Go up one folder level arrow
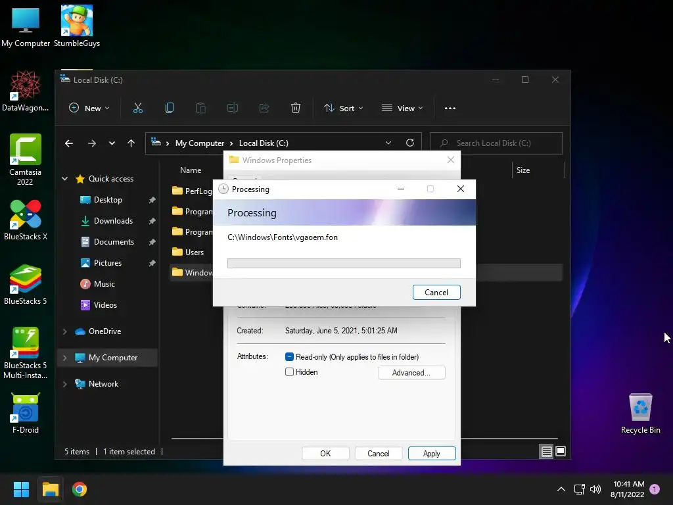 click(x=131, y=143)
